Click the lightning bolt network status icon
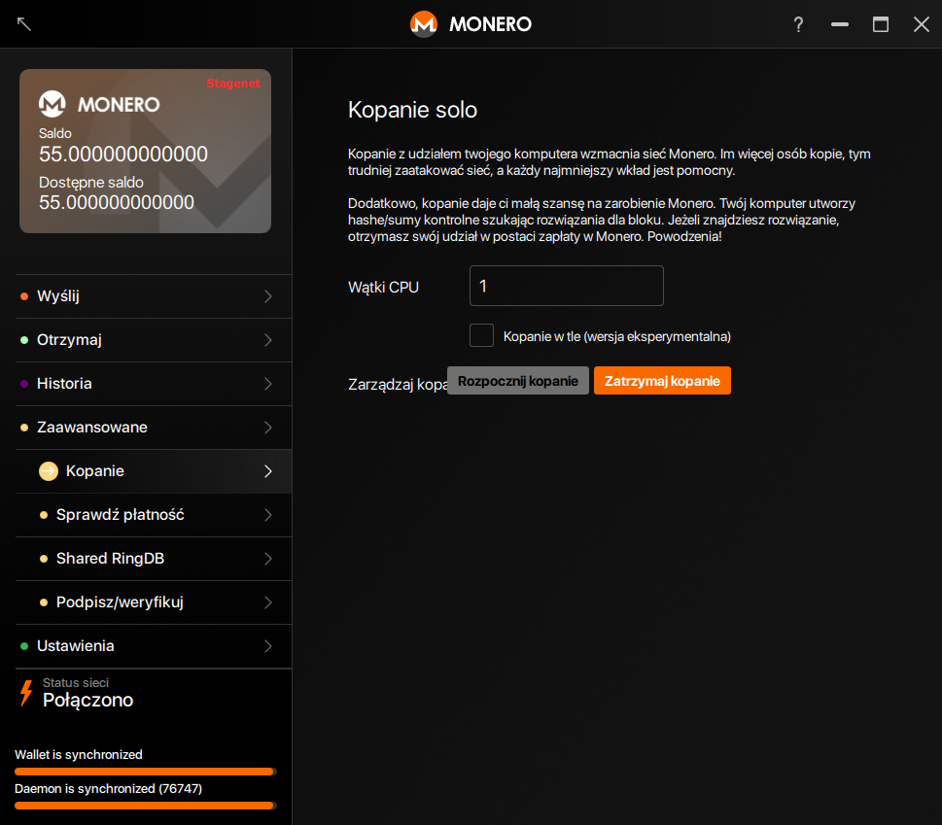This screenshot has width=942, height=825. pyautogui.click(x=26, y=693)
